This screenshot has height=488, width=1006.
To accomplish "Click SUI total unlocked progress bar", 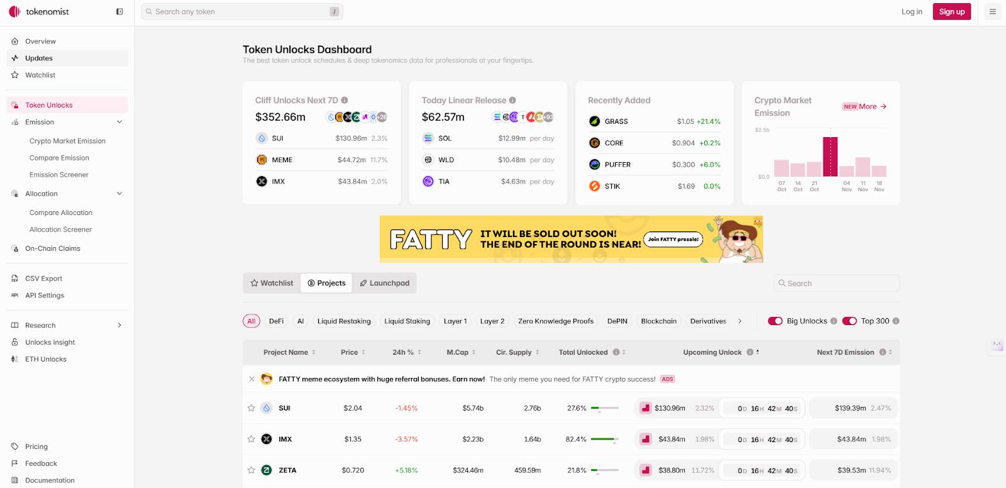I will (605, 408).
